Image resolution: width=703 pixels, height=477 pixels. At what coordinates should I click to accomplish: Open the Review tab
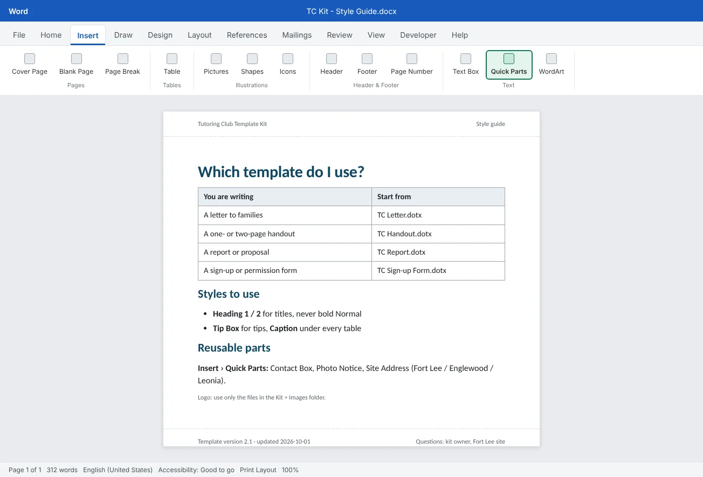(340, 35)
